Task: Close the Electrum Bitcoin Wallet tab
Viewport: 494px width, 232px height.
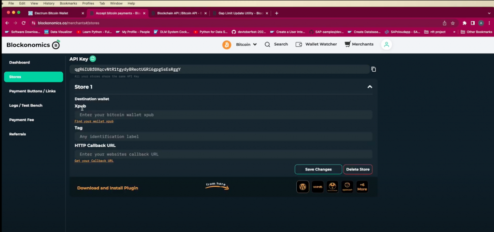Action: 83,13
